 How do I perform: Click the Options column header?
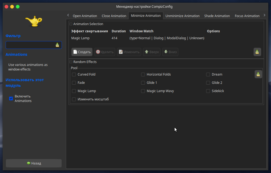click(x=213, y=31)
